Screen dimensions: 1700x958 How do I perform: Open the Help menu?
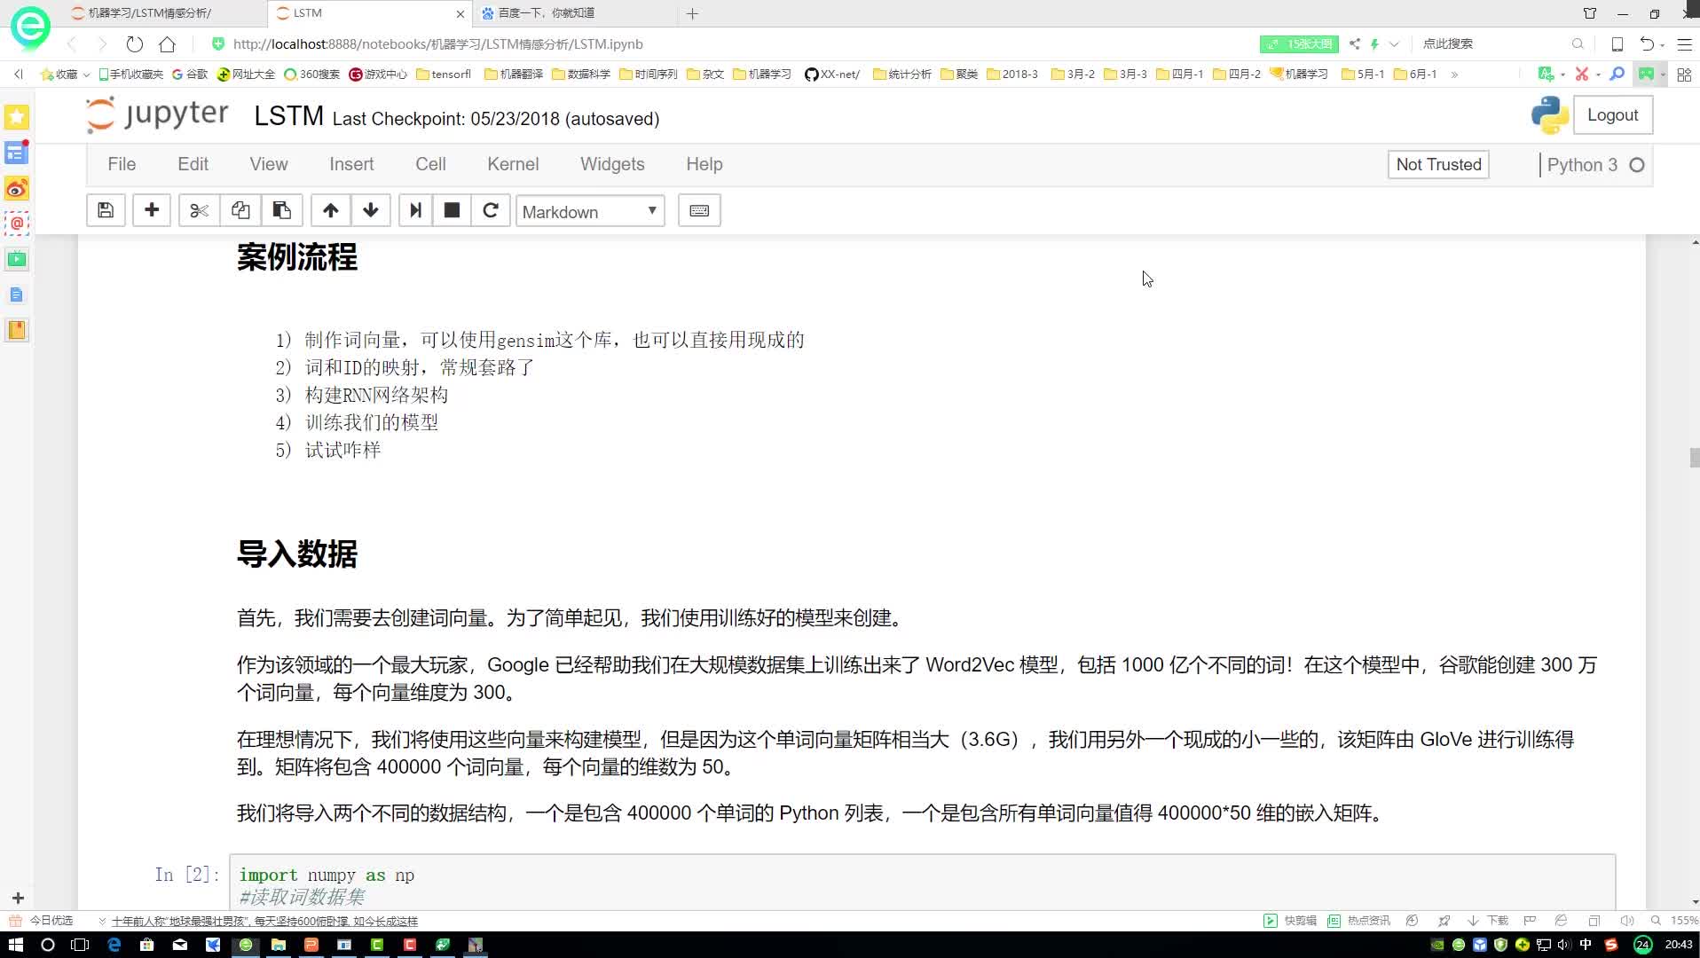[704, 164]
